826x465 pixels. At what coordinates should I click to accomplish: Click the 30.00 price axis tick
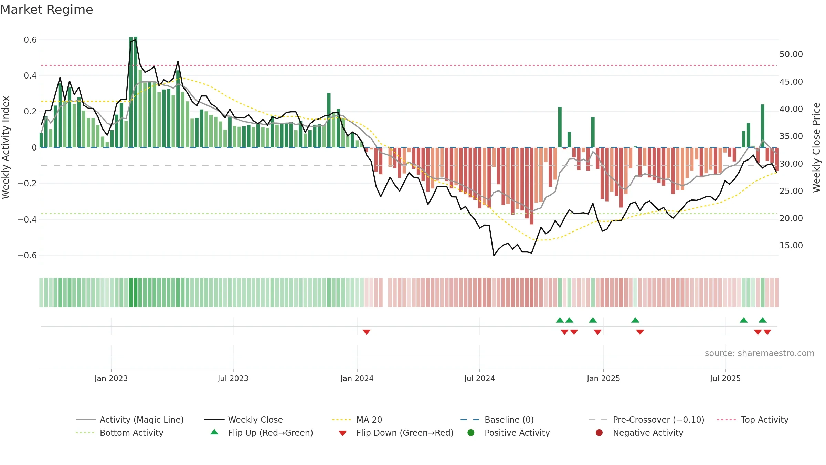pyautogui.click(x=791, y=164)
